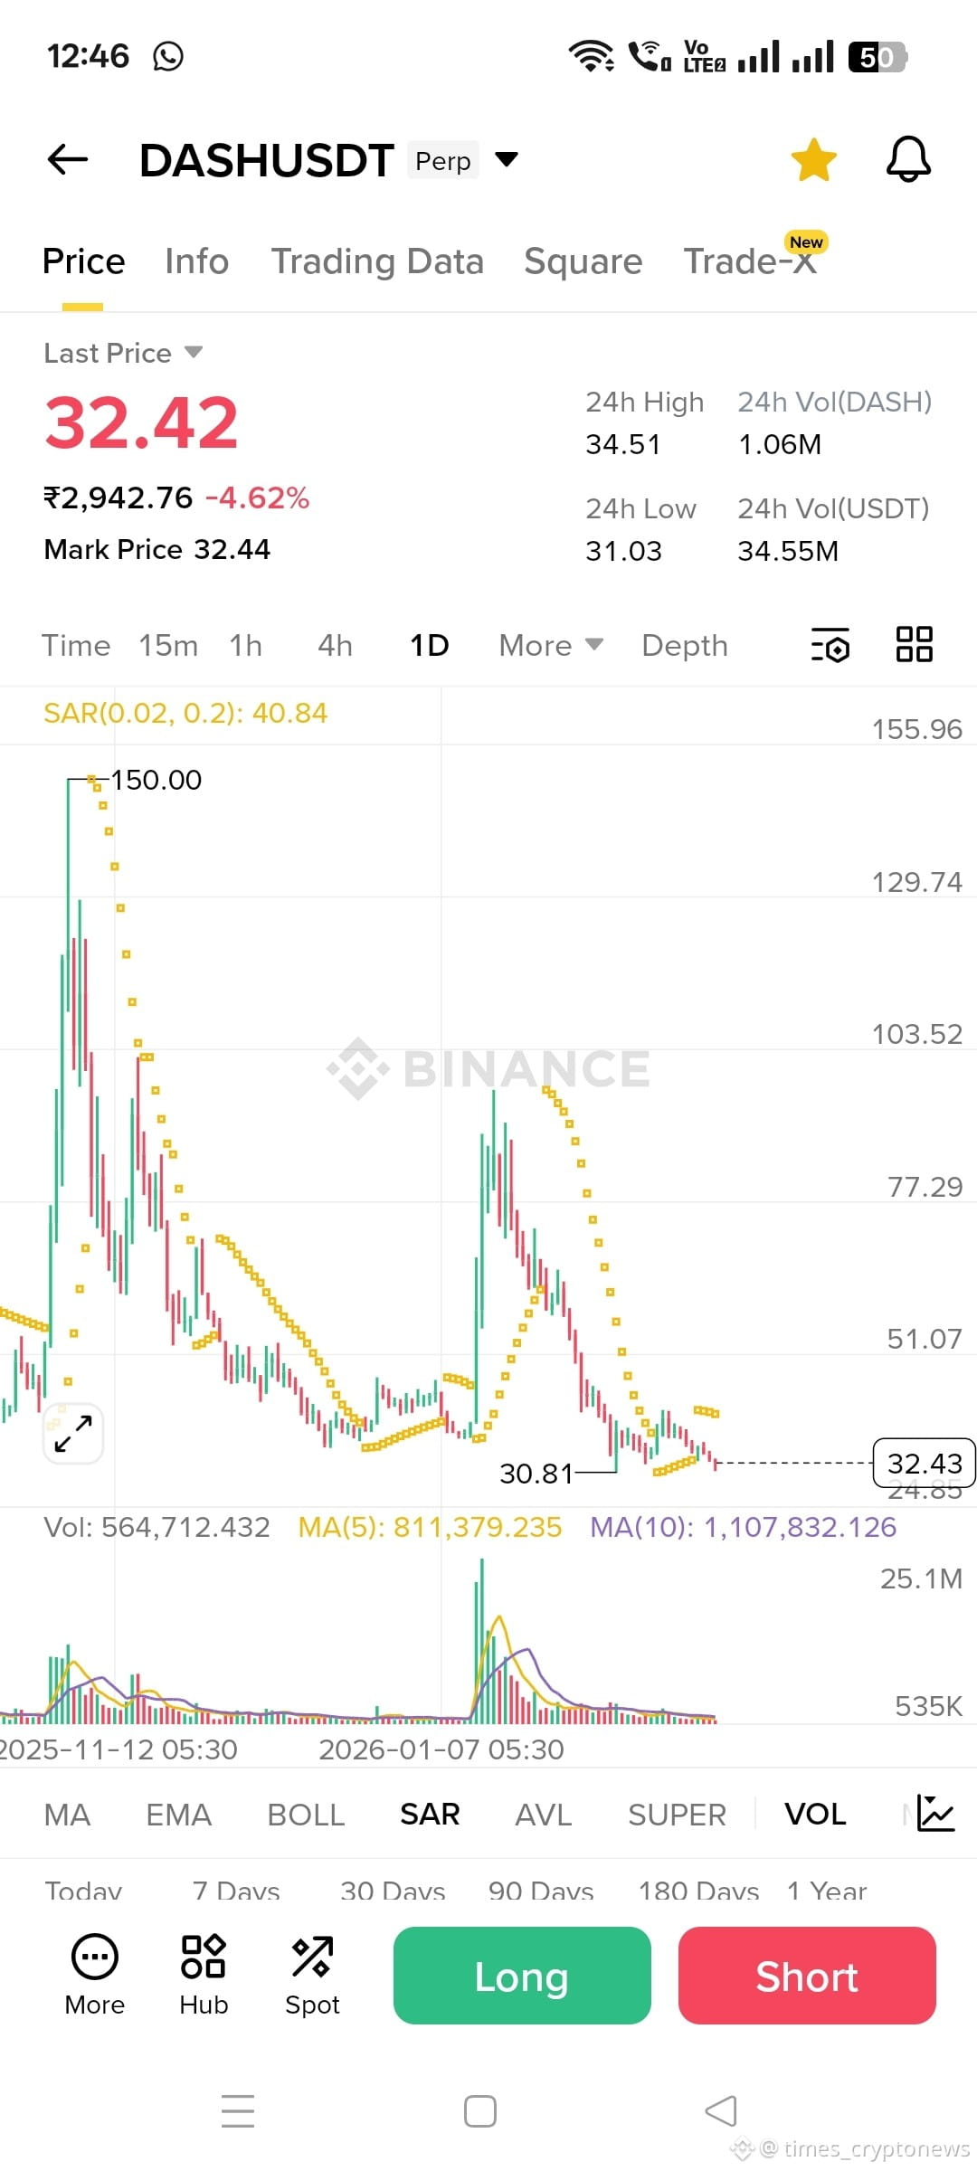This screenshot has height=2171, width=977.
Task: Open price alert bell
Action: (x=908, y=160)
